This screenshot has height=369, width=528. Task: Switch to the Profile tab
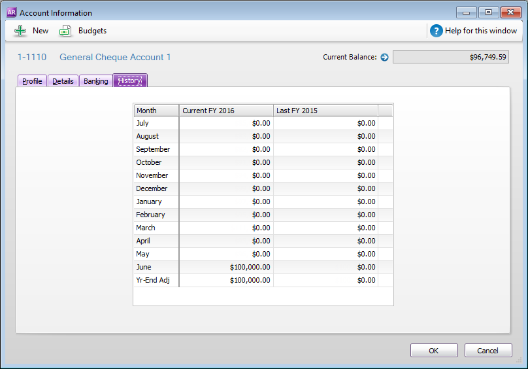tap(32, 81)
